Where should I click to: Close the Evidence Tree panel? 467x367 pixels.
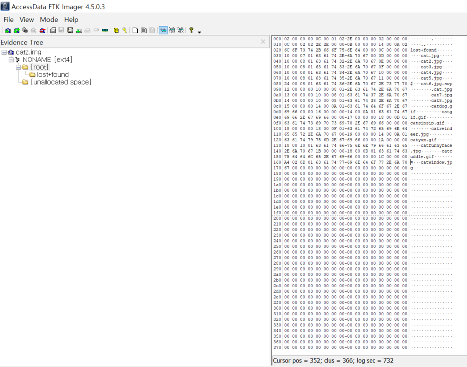point(263,42)
